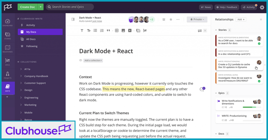The image size is (268, 140).
Task: Click the Search Stories and Epics field
Action: pos(70,7)
